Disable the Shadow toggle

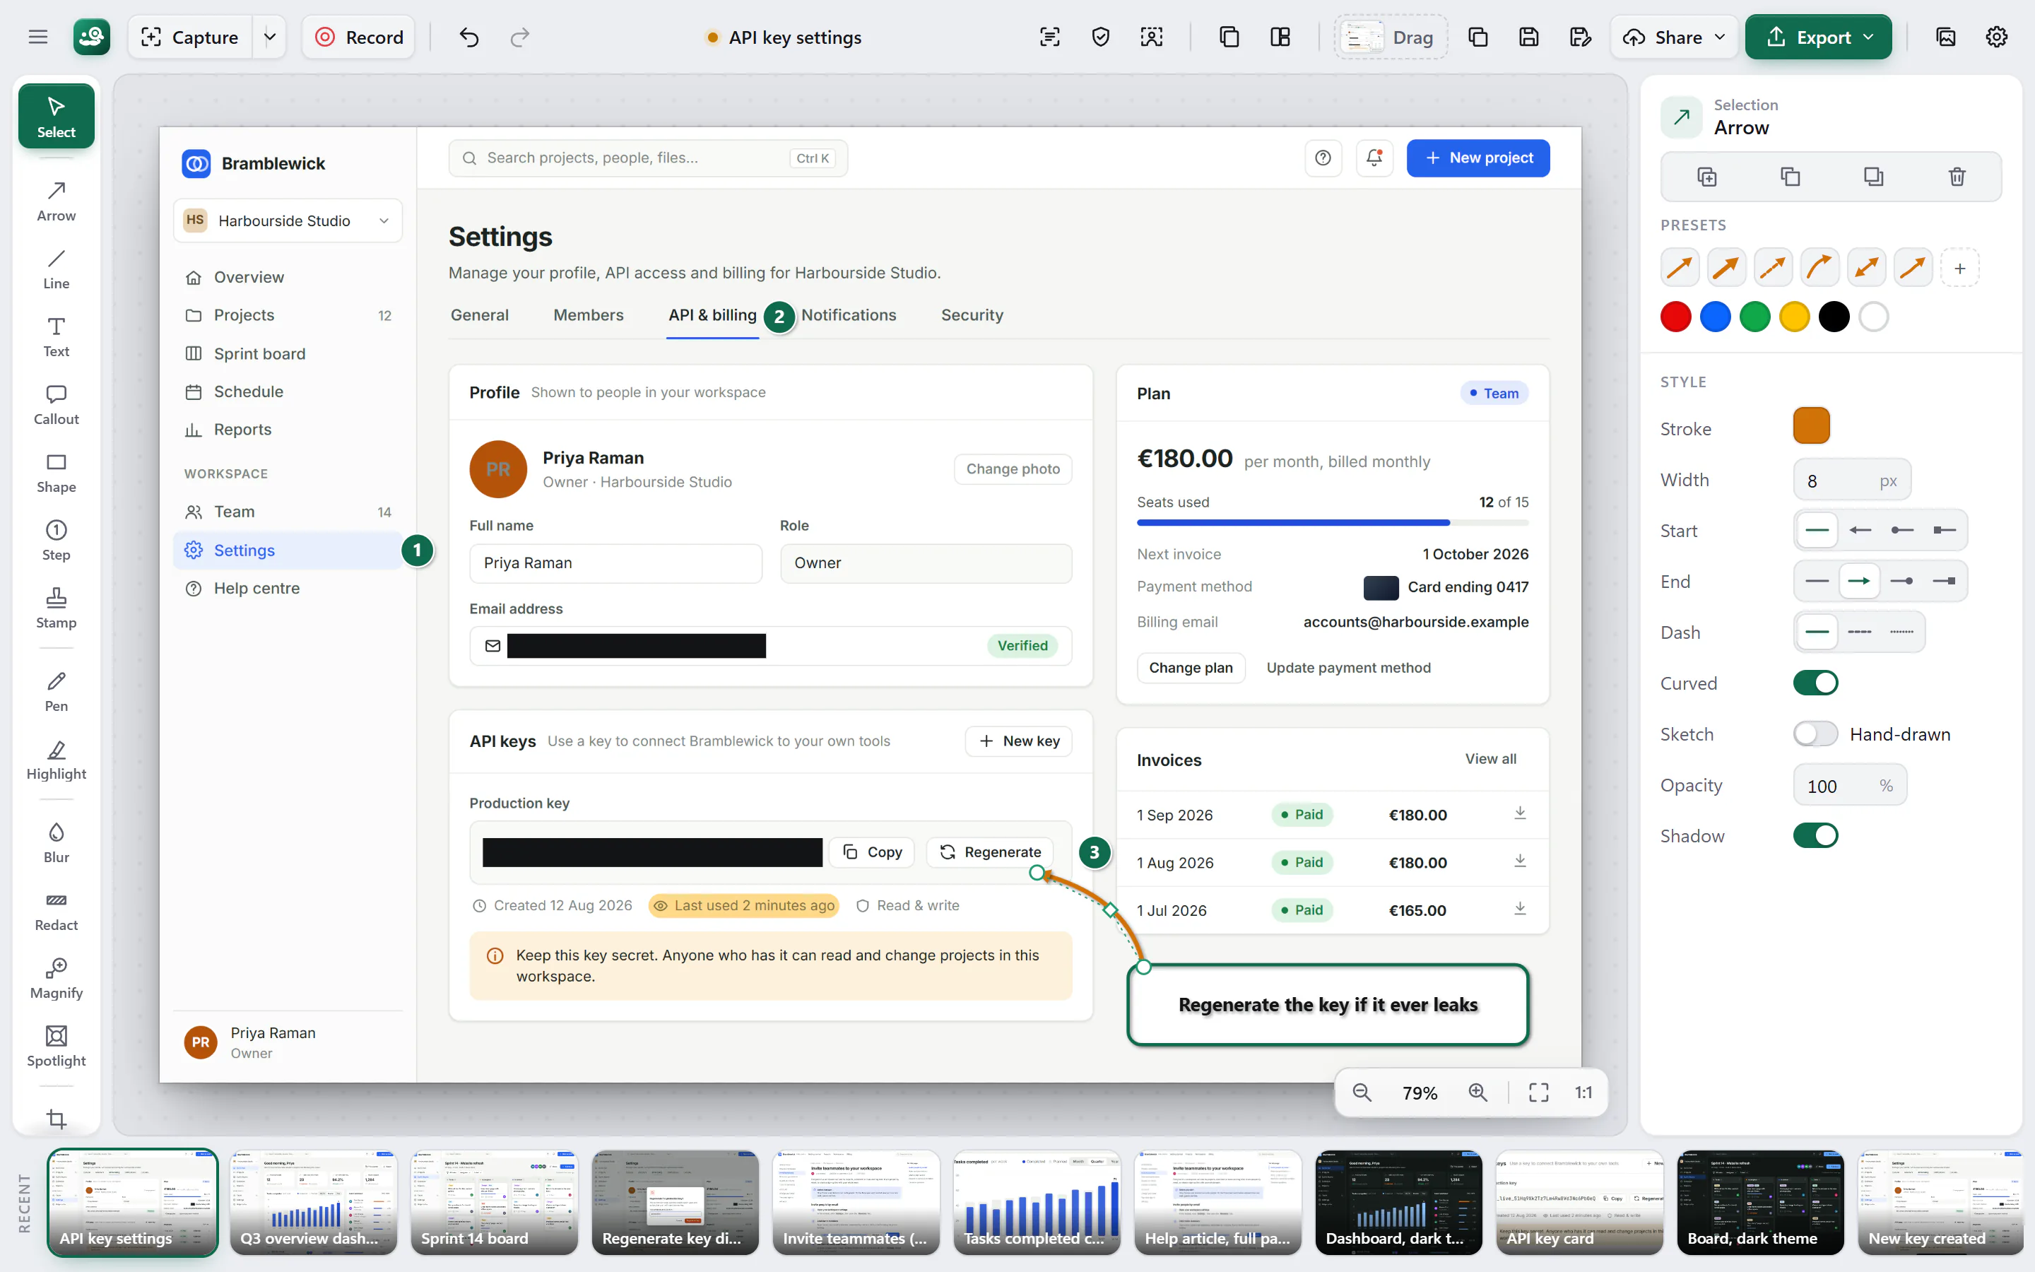1815,835
